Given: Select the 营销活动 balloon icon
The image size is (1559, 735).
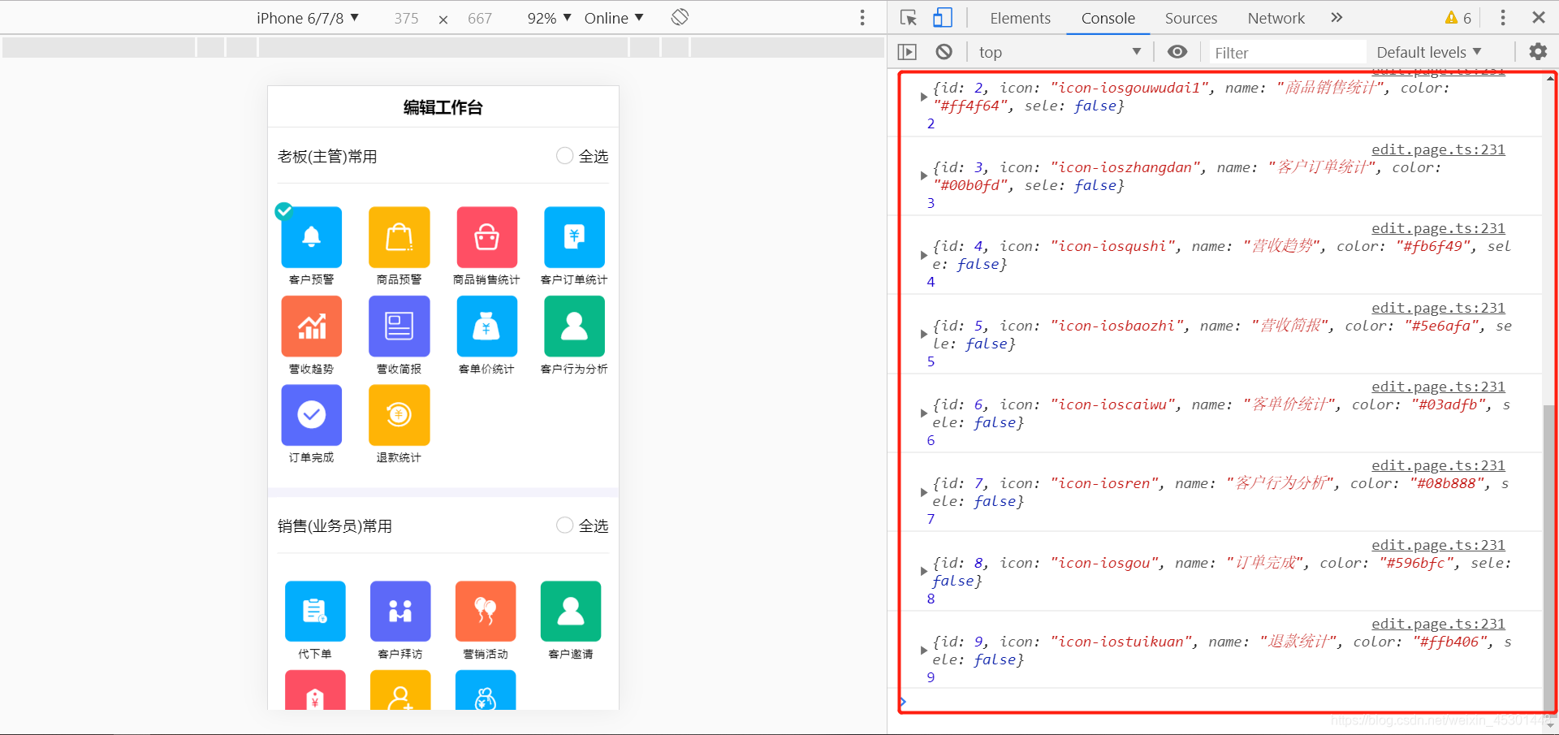Looking at the screenshot, I should coord(486,612).
